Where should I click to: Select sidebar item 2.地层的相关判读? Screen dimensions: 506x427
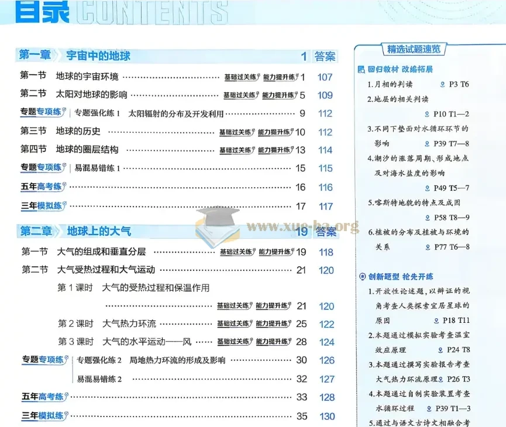[398, 99]
